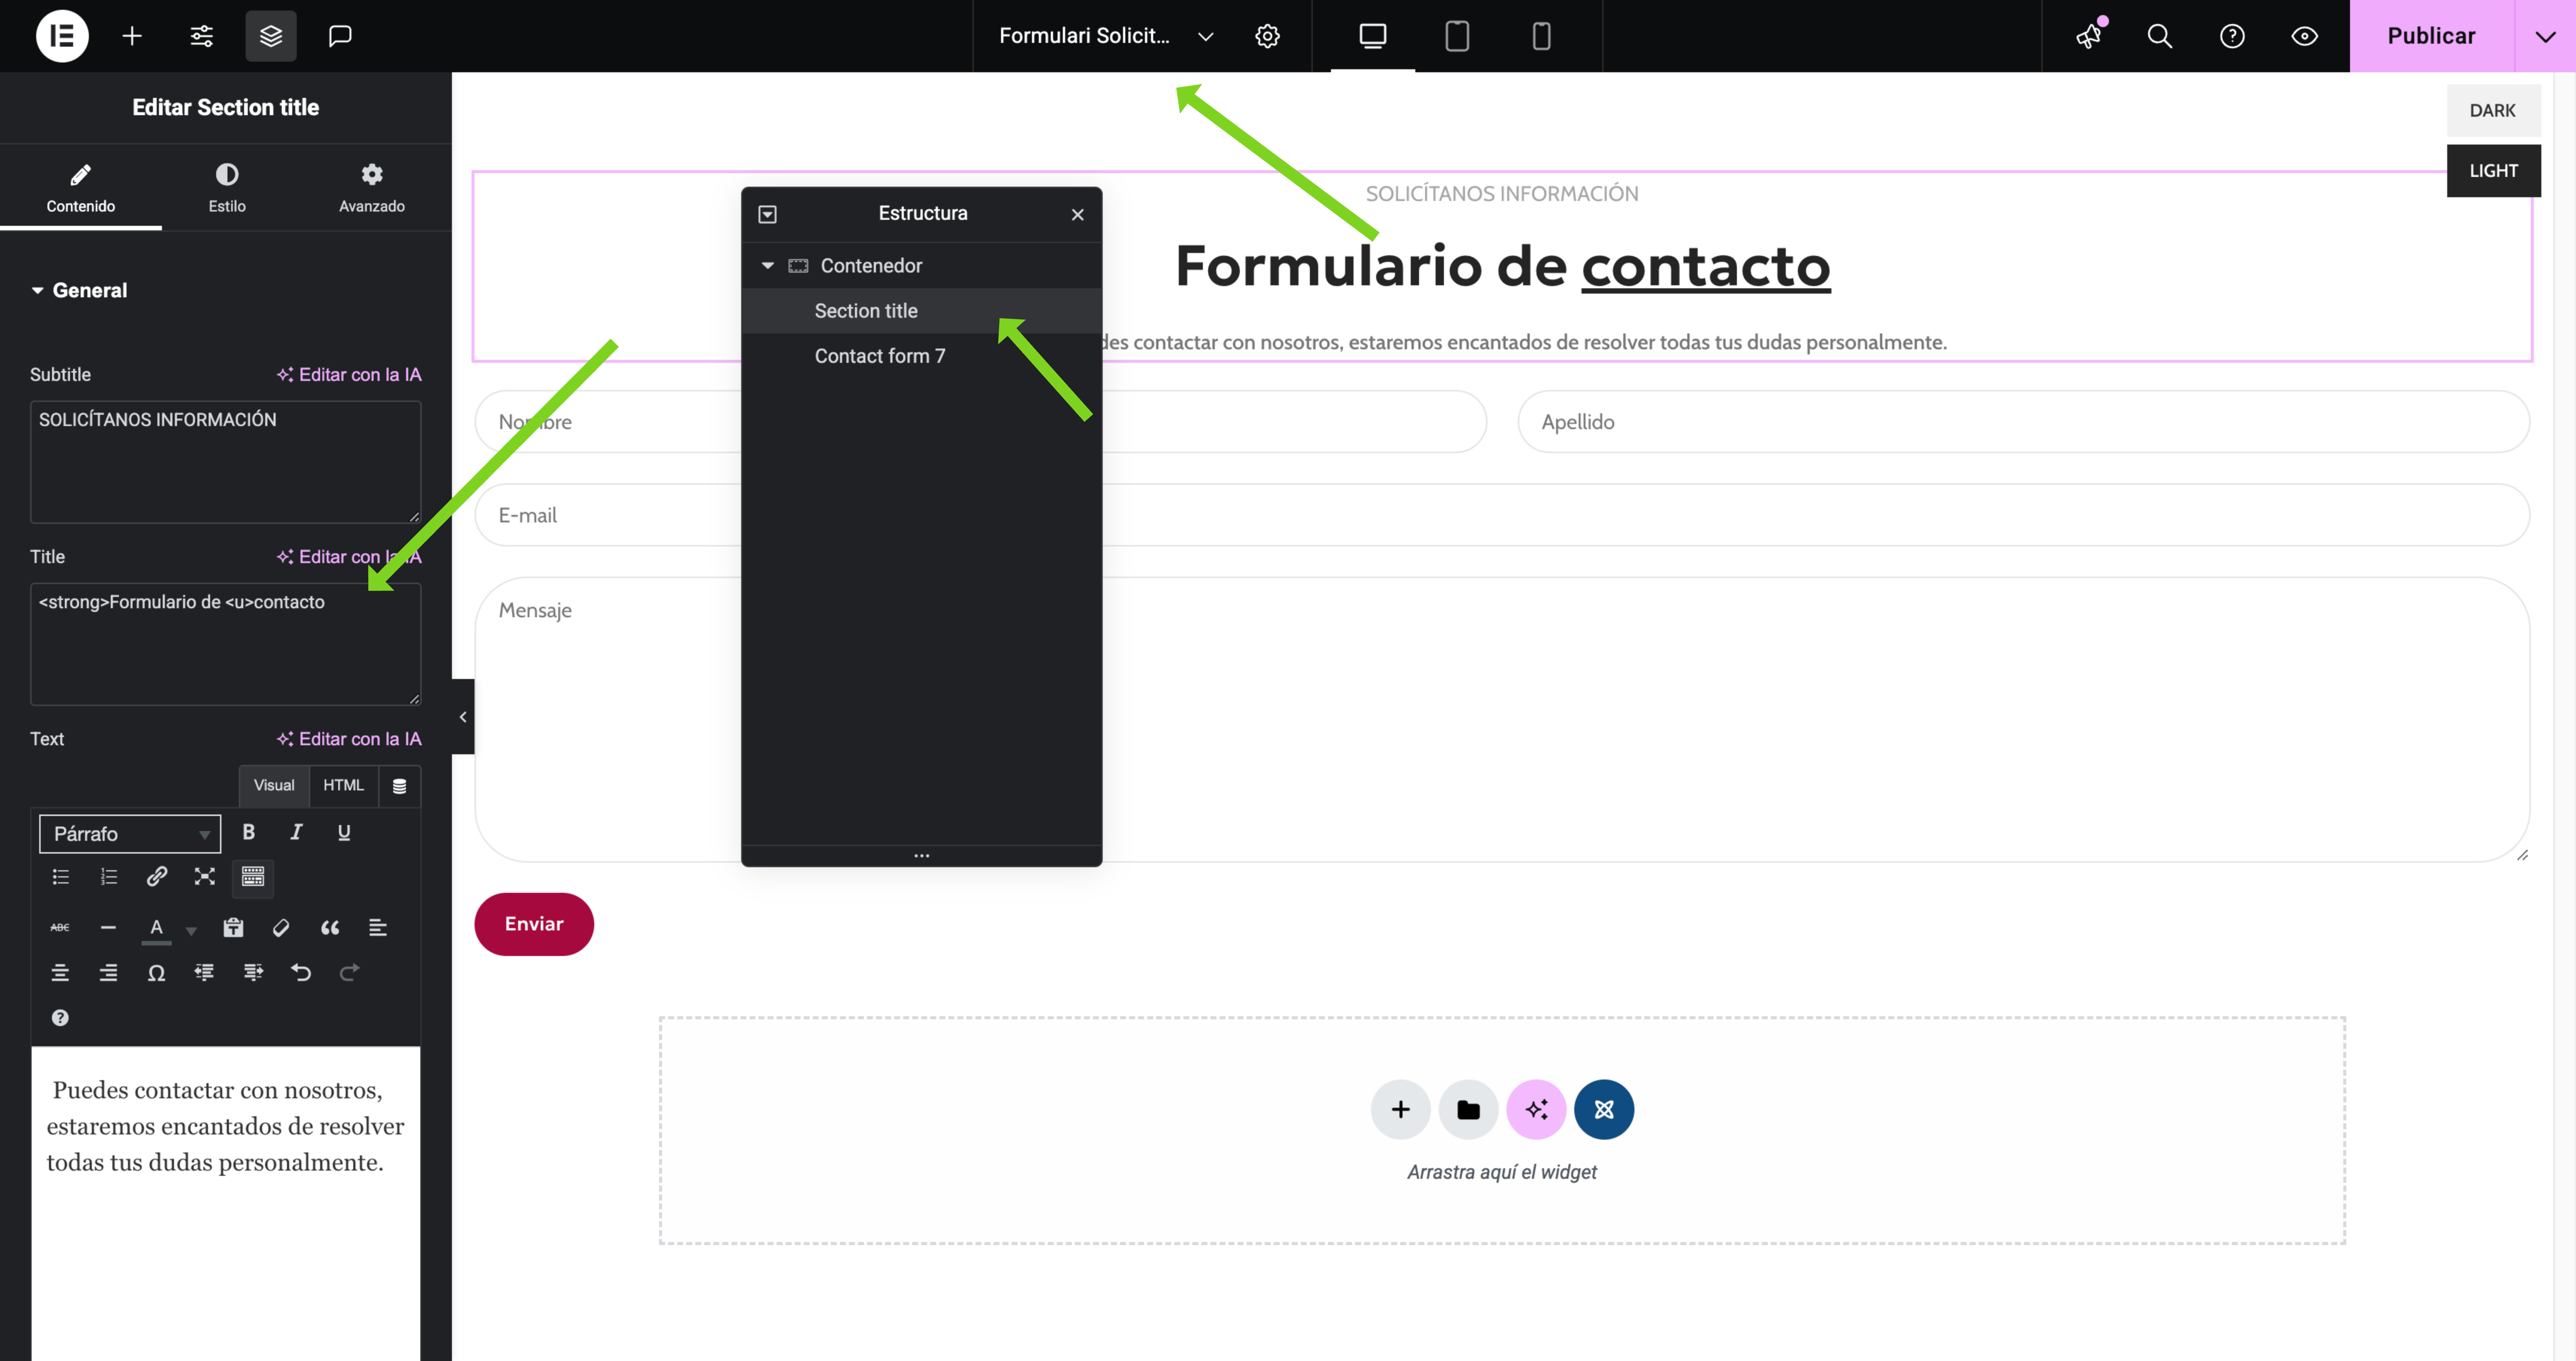This screenshot has height=1361, width=2576.
Task: Toggle bold formatting
Action: [x=249, y=833]
